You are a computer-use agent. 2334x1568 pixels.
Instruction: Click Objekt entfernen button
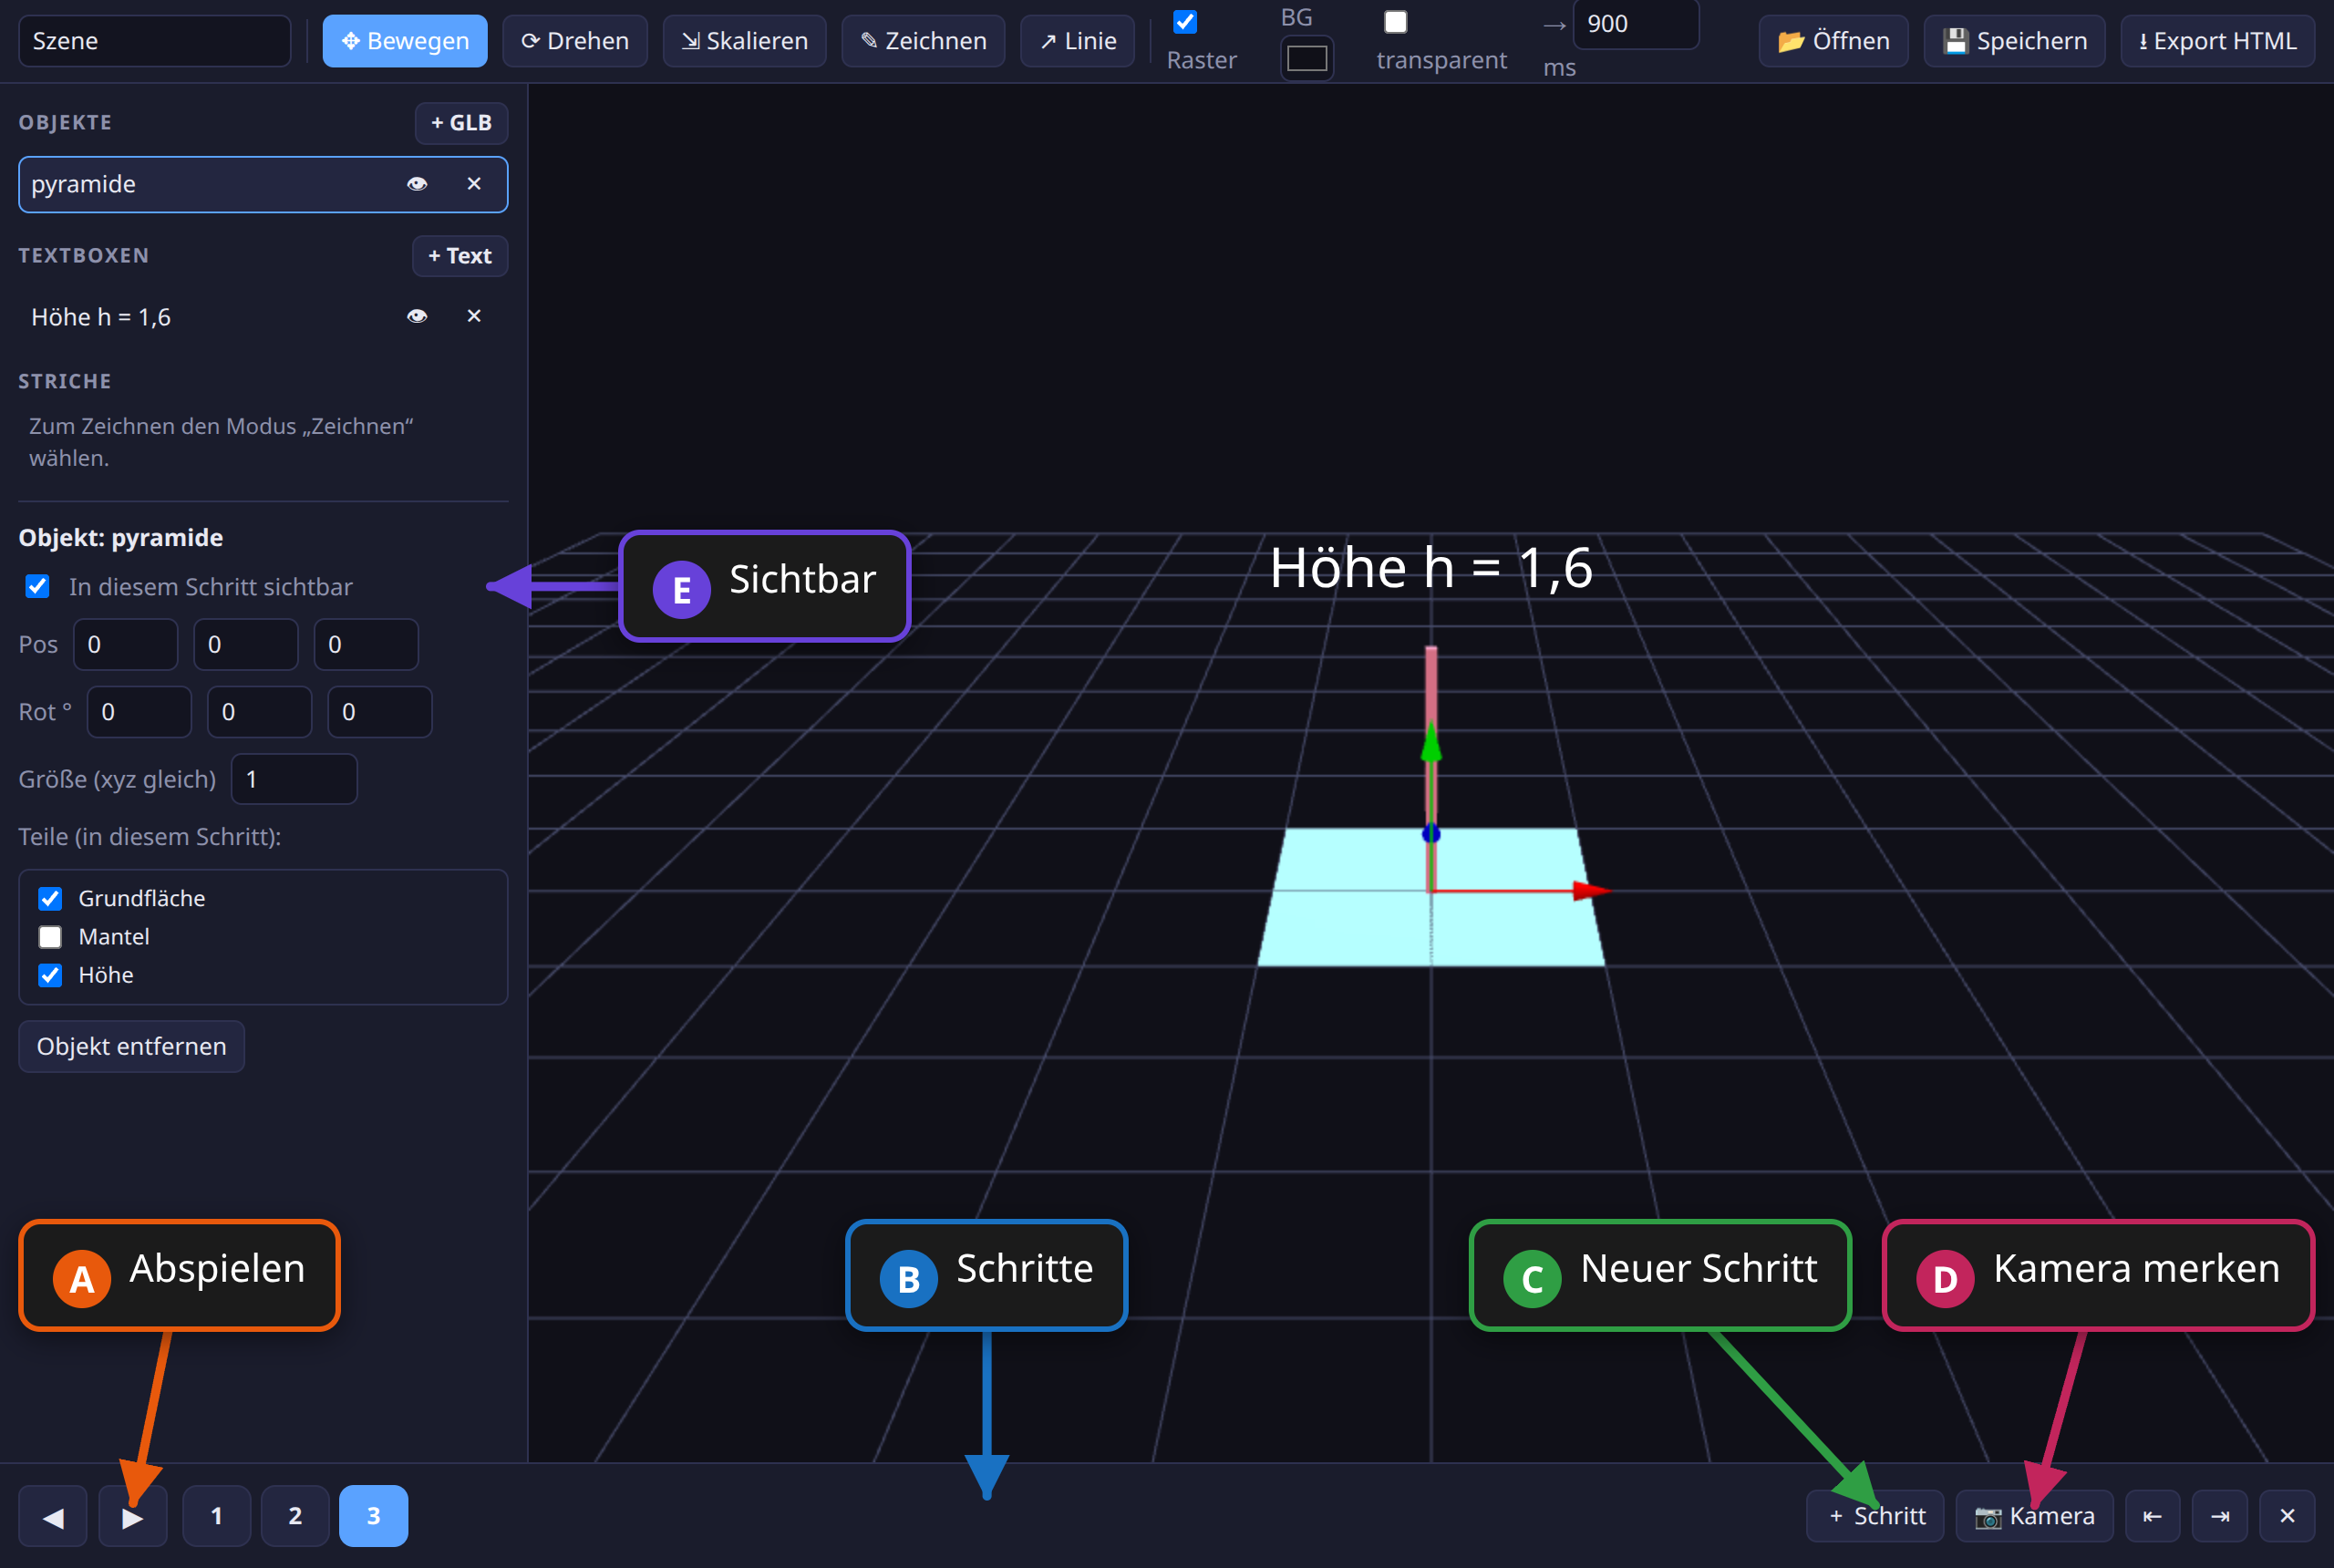coord(132,1046)
